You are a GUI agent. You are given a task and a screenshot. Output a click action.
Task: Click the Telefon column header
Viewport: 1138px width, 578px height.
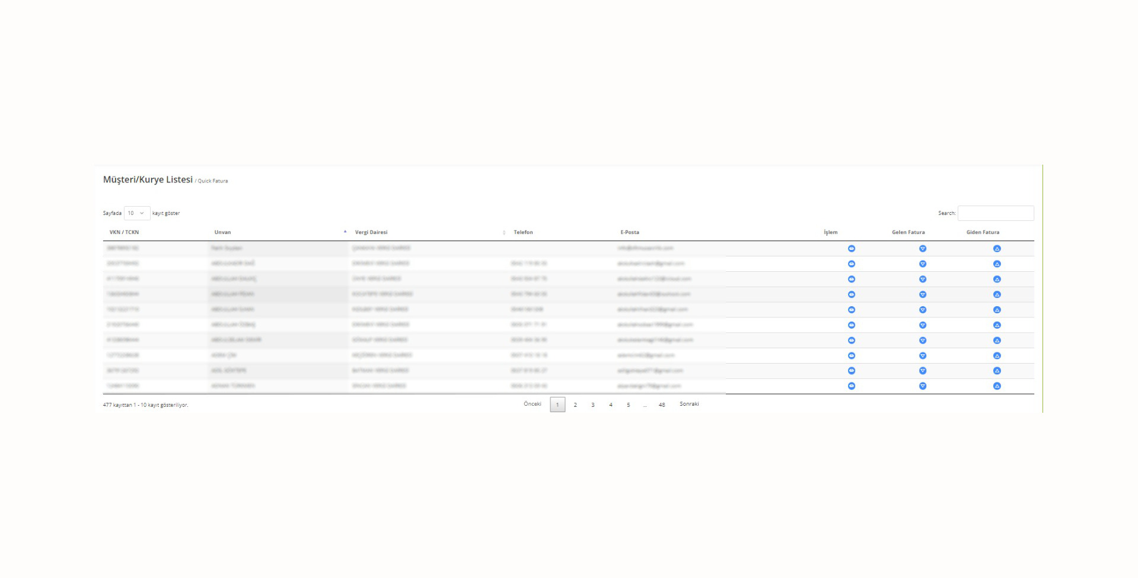523,232
